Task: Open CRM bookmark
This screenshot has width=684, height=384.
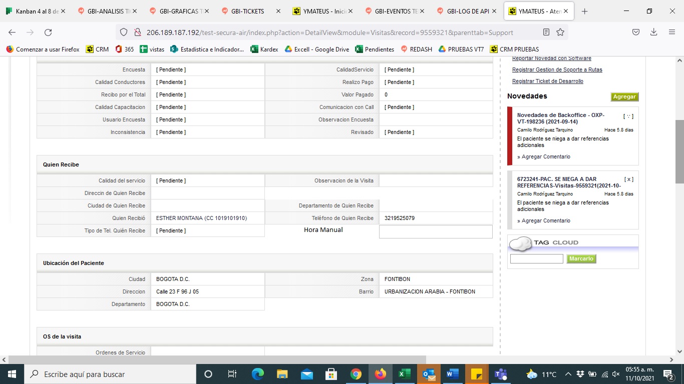Action: pyautogui.click(x=97, y=49)
